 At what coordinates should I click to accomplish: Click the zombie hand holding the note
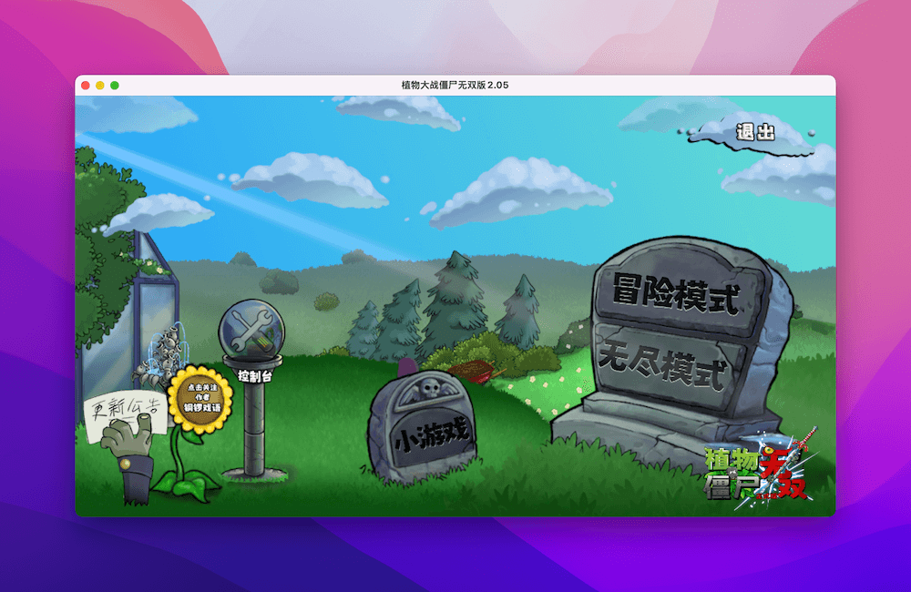(x=129, y=459)
